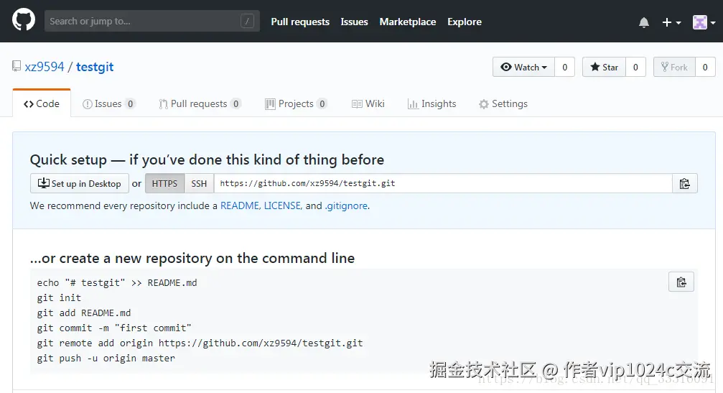Screen dimensions: 723x393
Task: Focus the Search or jump to field
Action: tap(152, 22)
